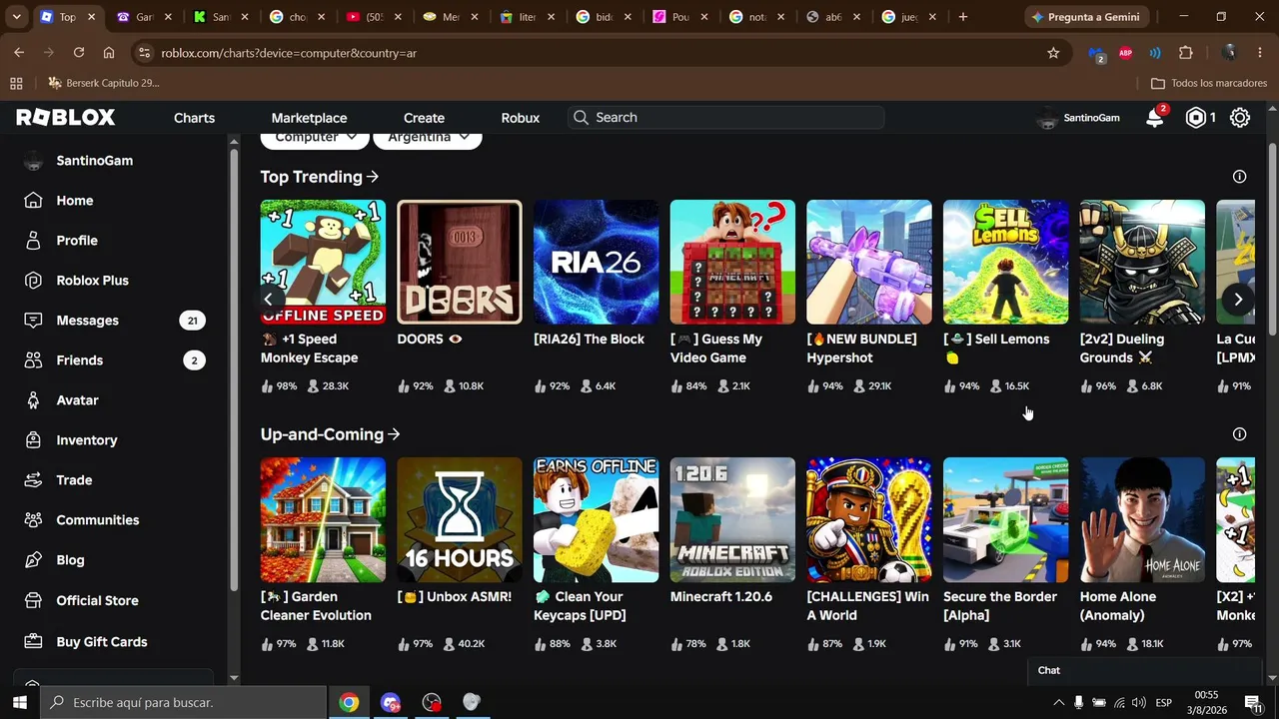
Task: Open [RIA26] The Block thumbnail
Action: point(597,262)
